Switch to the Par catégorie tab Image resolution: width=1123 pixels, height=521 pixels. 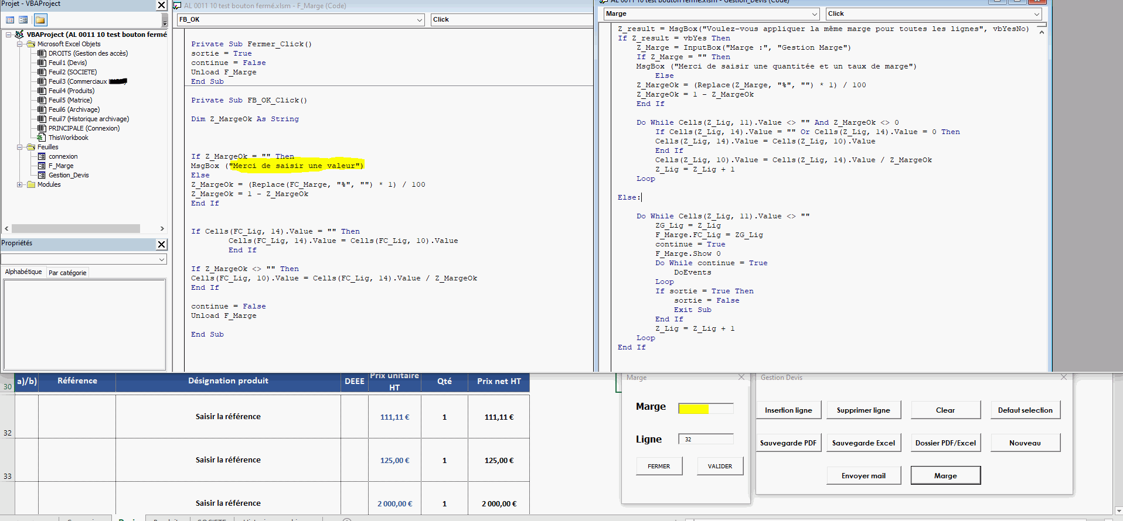coord(67,273)
